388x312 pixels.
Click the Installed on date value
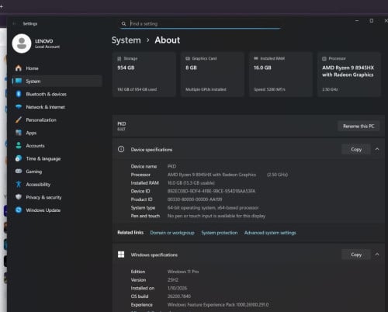[x=177, y=288]
